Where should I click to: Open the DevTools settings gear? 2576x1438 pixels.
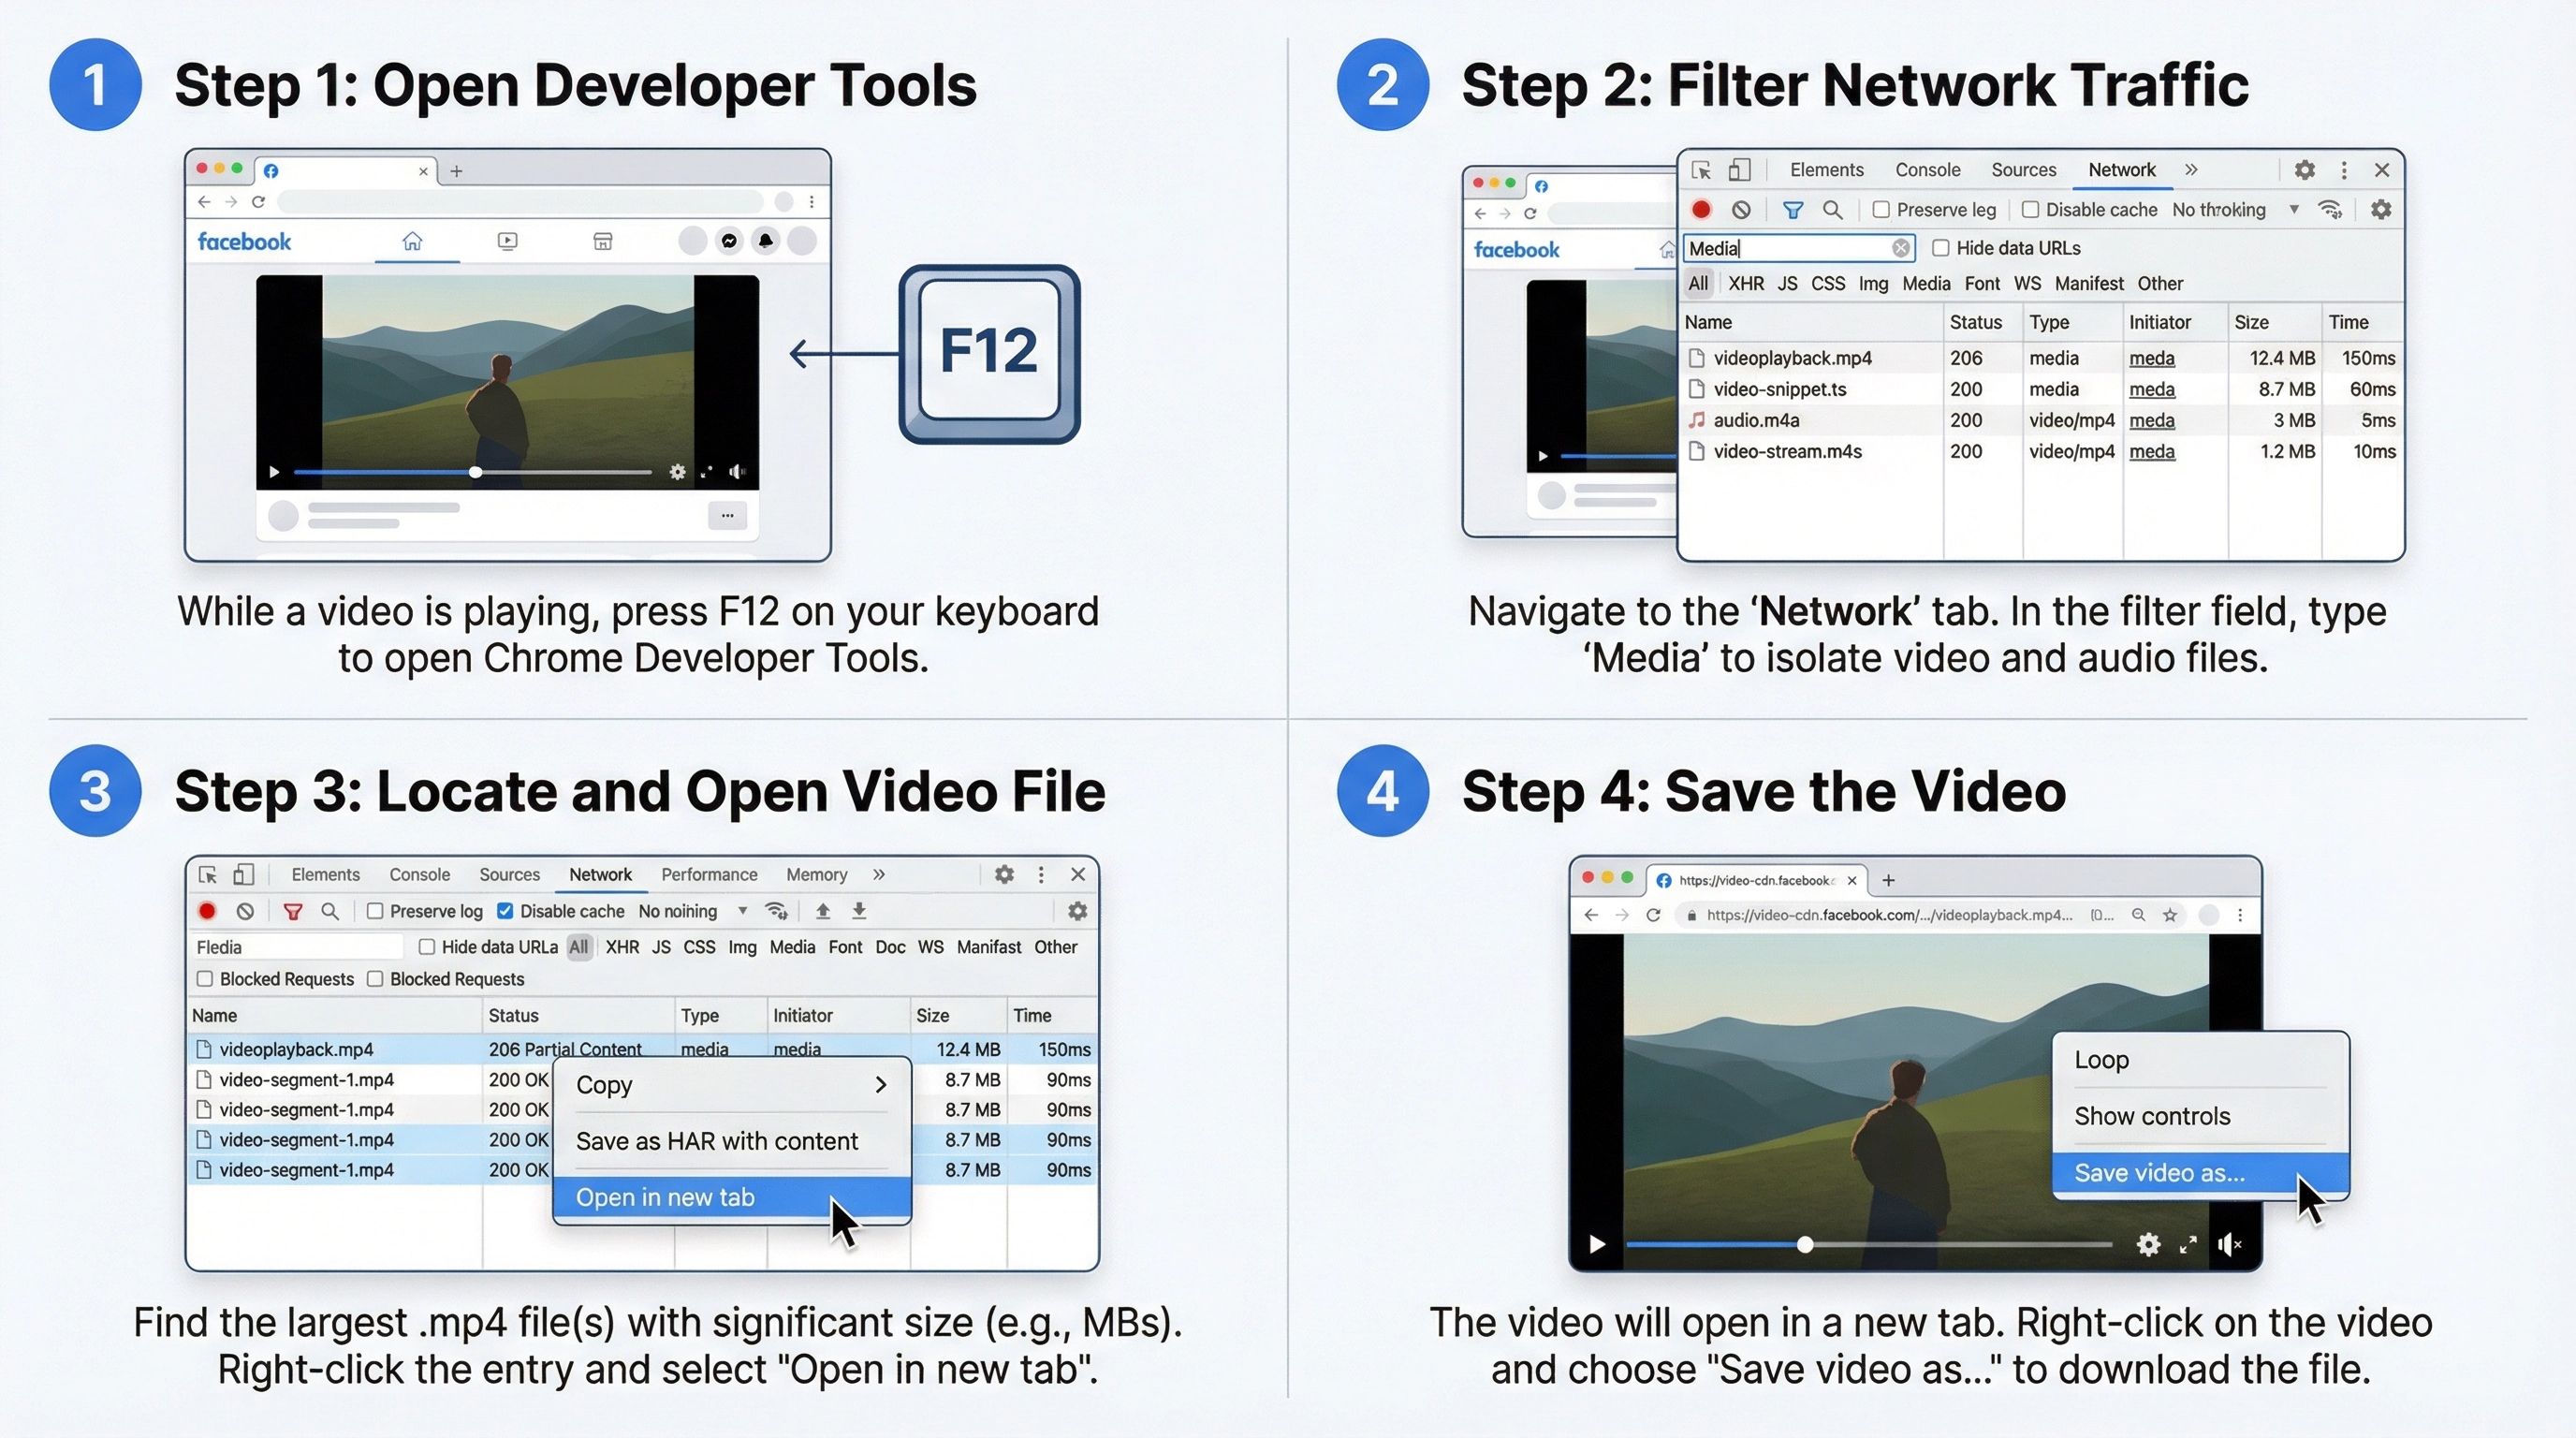tap(2305, 170)
